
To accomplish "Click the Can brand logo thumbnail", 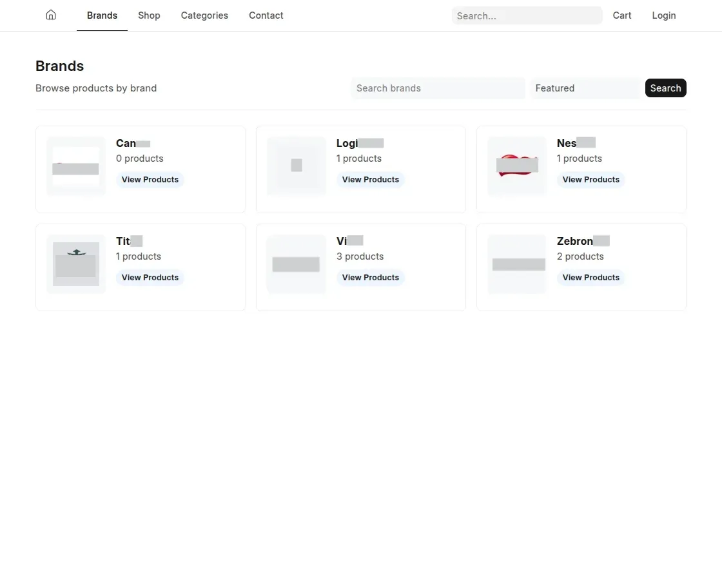I will click(76, 166).
